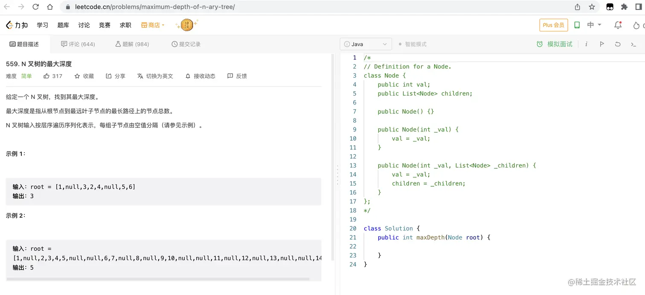645x295 pixels.
Task: Click 示例 1 heading
Action: click(x=16, y=154)
